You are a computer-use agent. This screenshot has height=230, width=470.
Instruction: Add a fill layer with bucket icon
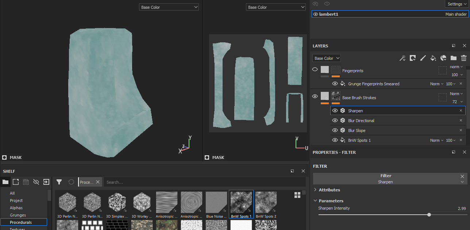click(x=433, y=58)
